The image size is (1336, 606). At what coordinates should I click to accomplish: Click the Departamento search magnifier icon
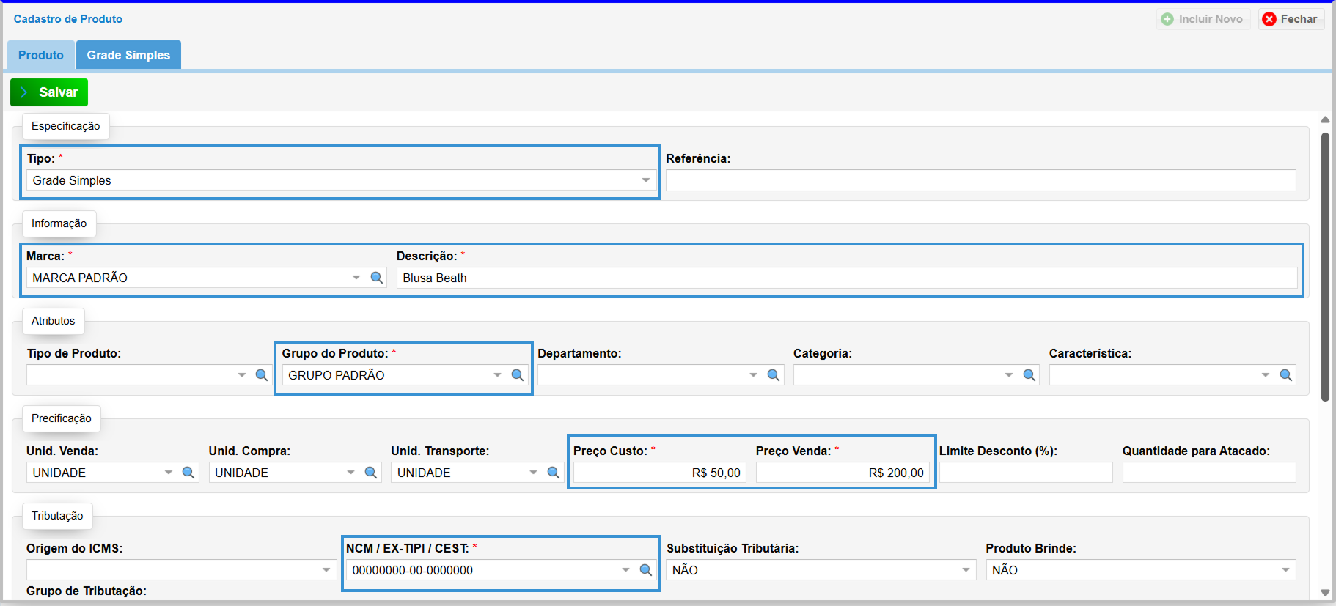(774, 375)
